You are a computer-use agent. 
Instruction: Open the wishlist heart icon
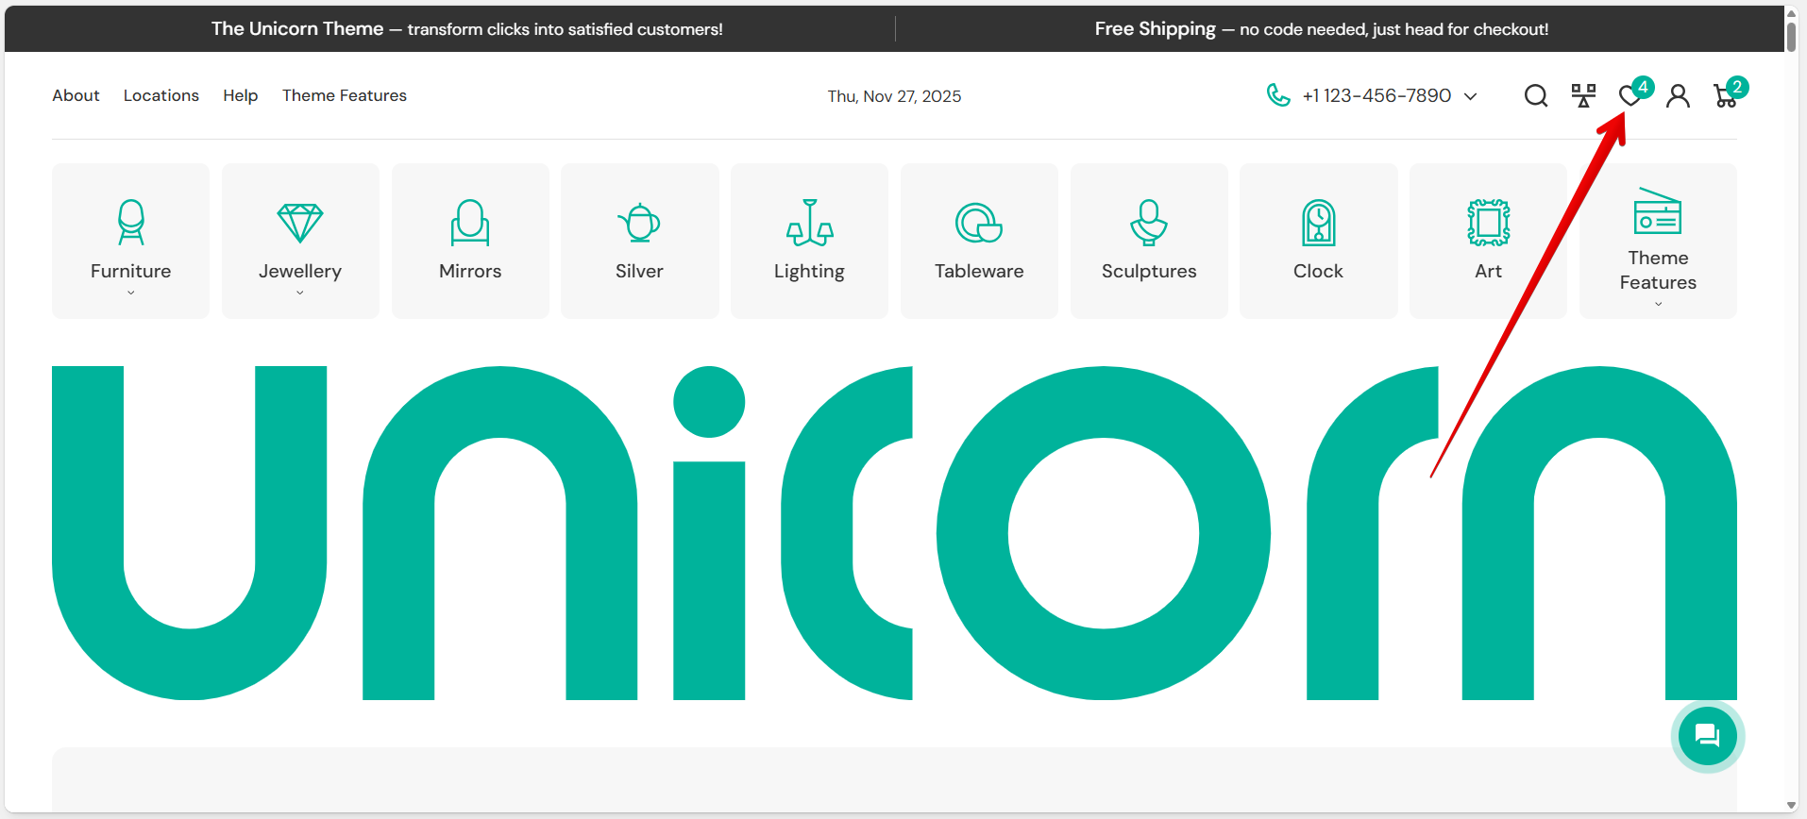tap(1630, 96)
